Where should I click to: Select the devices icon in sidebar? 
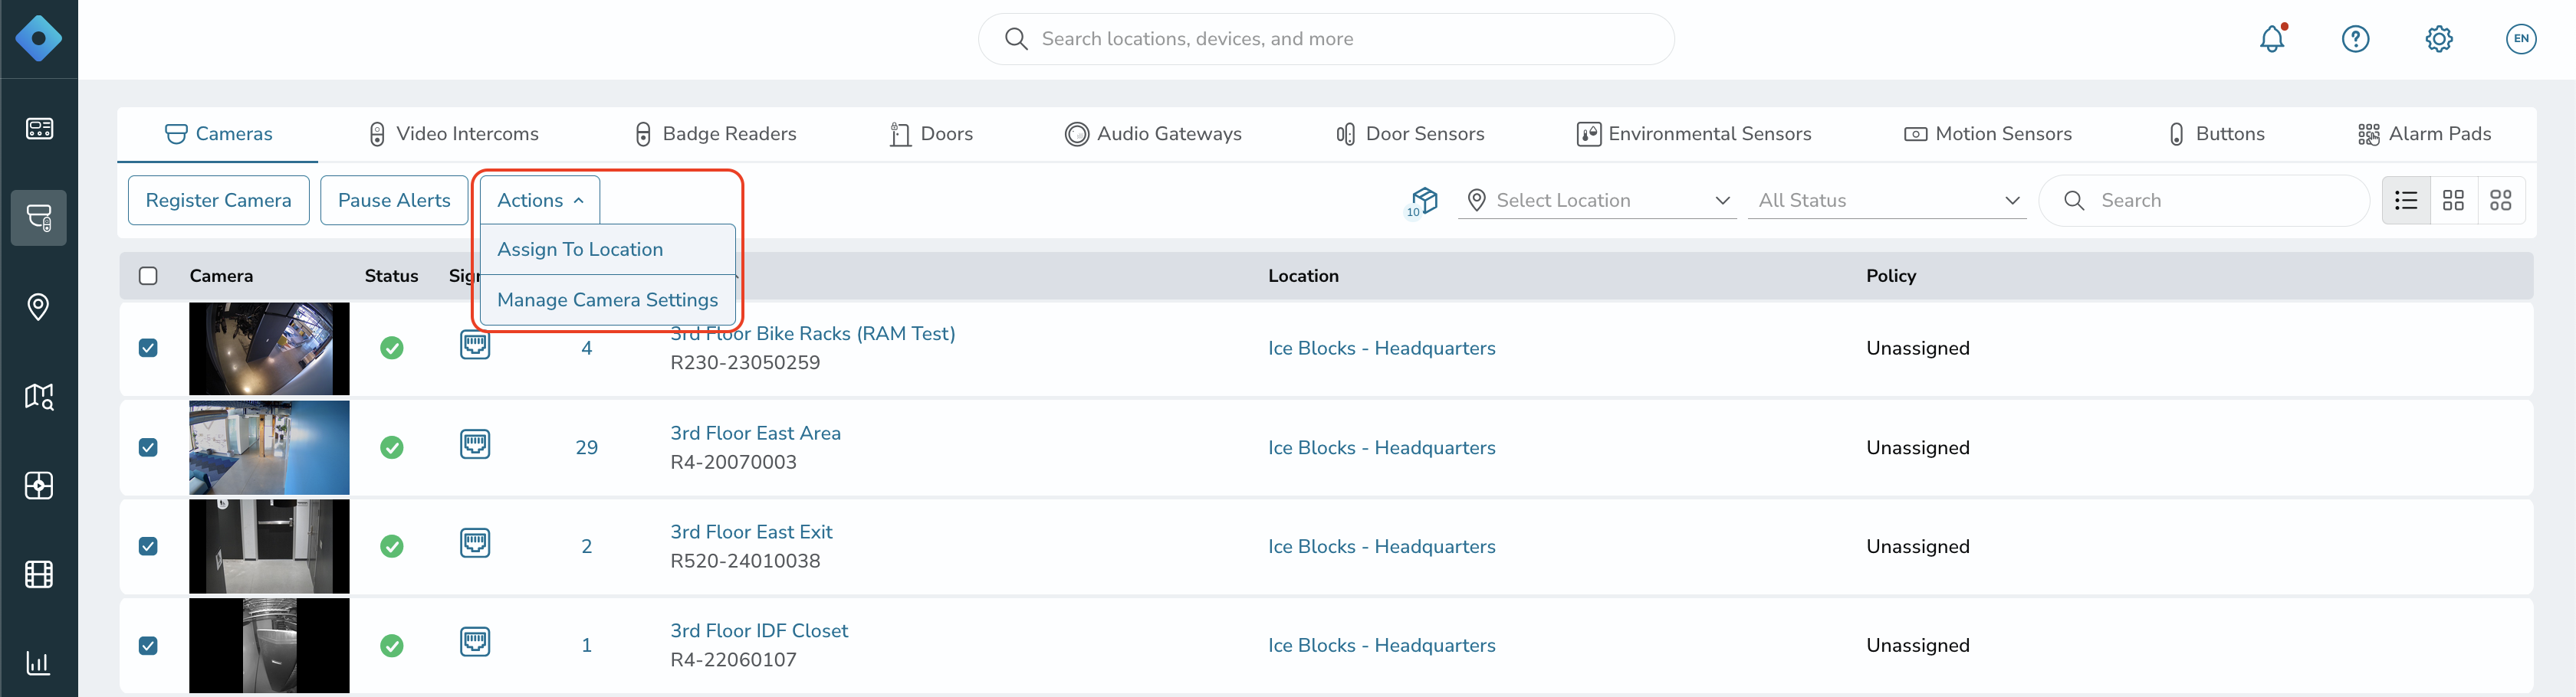39,218
